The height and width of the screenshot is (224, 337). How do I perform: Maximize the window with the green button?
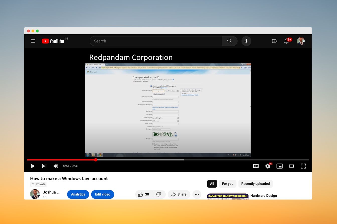[x=37, y=31]
